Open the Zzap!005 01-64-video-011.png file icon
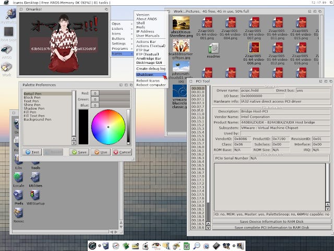Screen dimensions: 334x251 (x=278, y=22)
